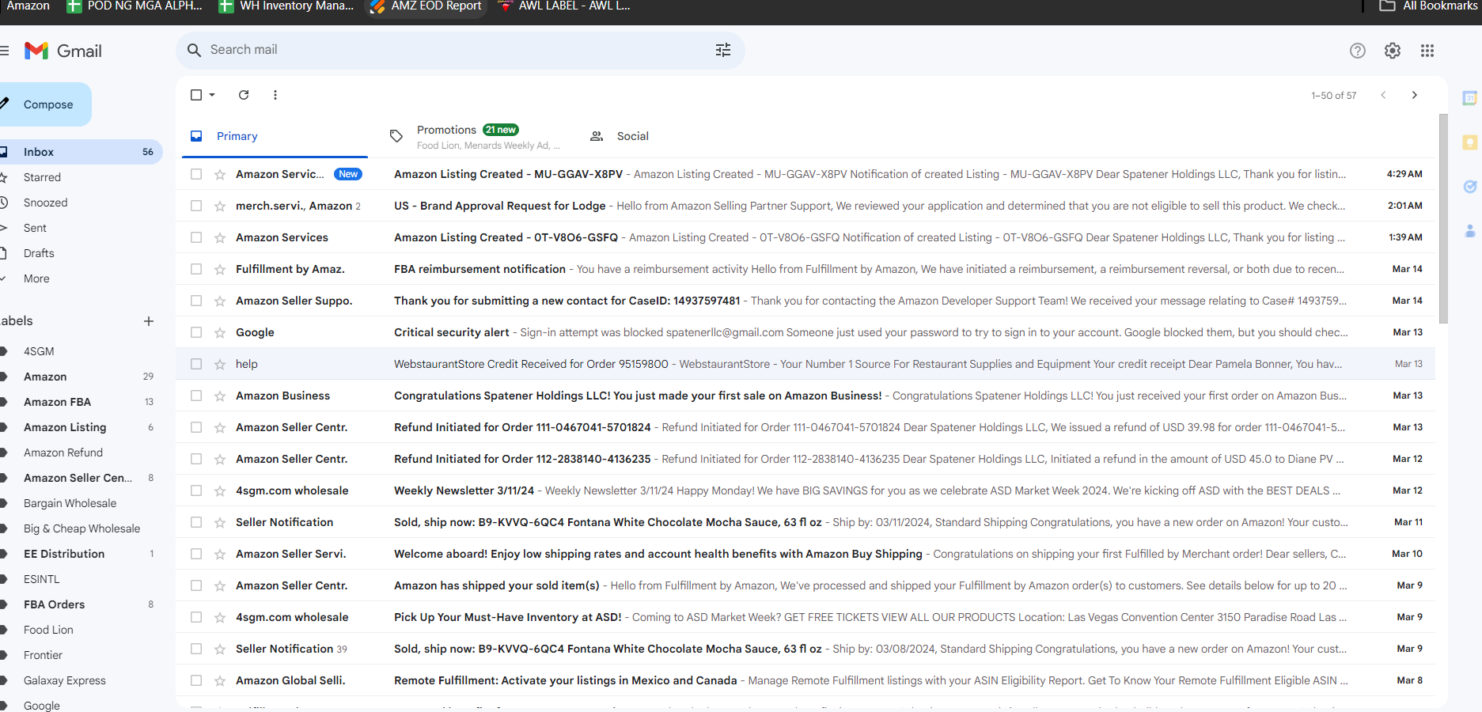Open the Support help icon
1482x712 pixels.
pos(1358,51)
